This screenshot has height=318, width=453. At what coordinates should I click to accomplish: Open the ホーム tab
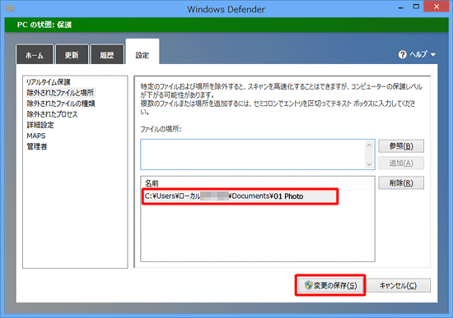pyautogui.click(x=35, y=54)
